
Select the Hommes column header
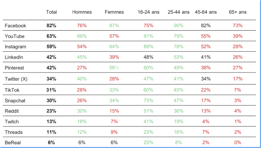click(82, 12)
